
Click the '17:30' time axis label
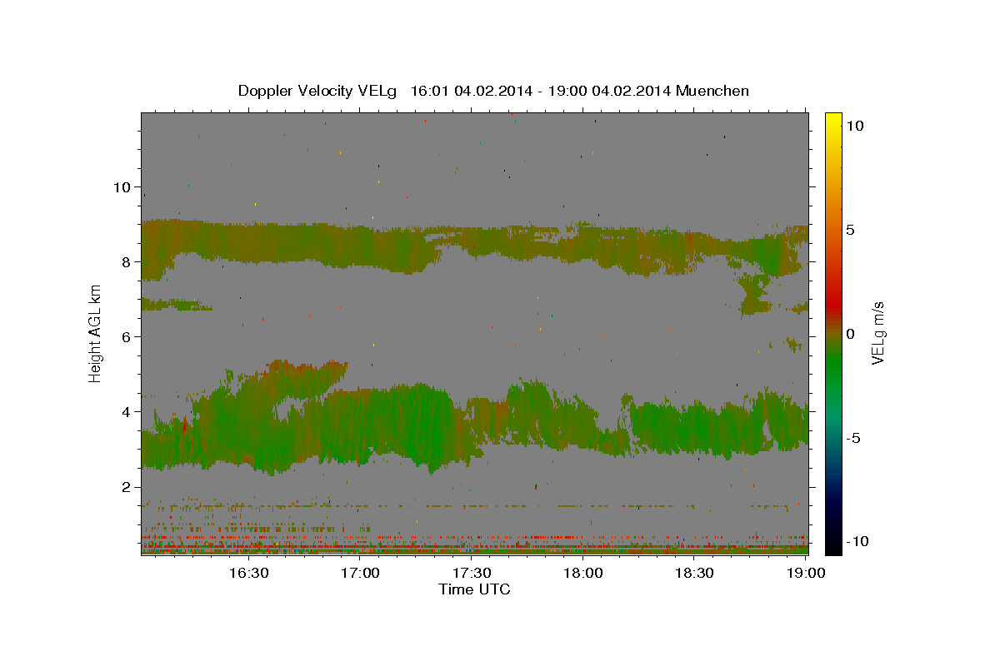point(472,574)
